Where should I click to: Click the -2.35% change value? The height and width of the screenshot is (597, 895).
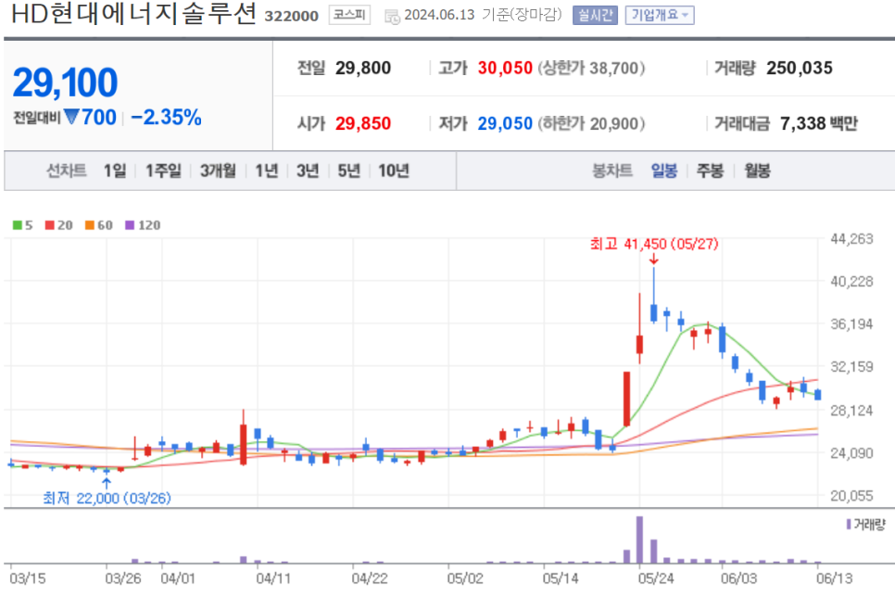(x=166, y=117)
